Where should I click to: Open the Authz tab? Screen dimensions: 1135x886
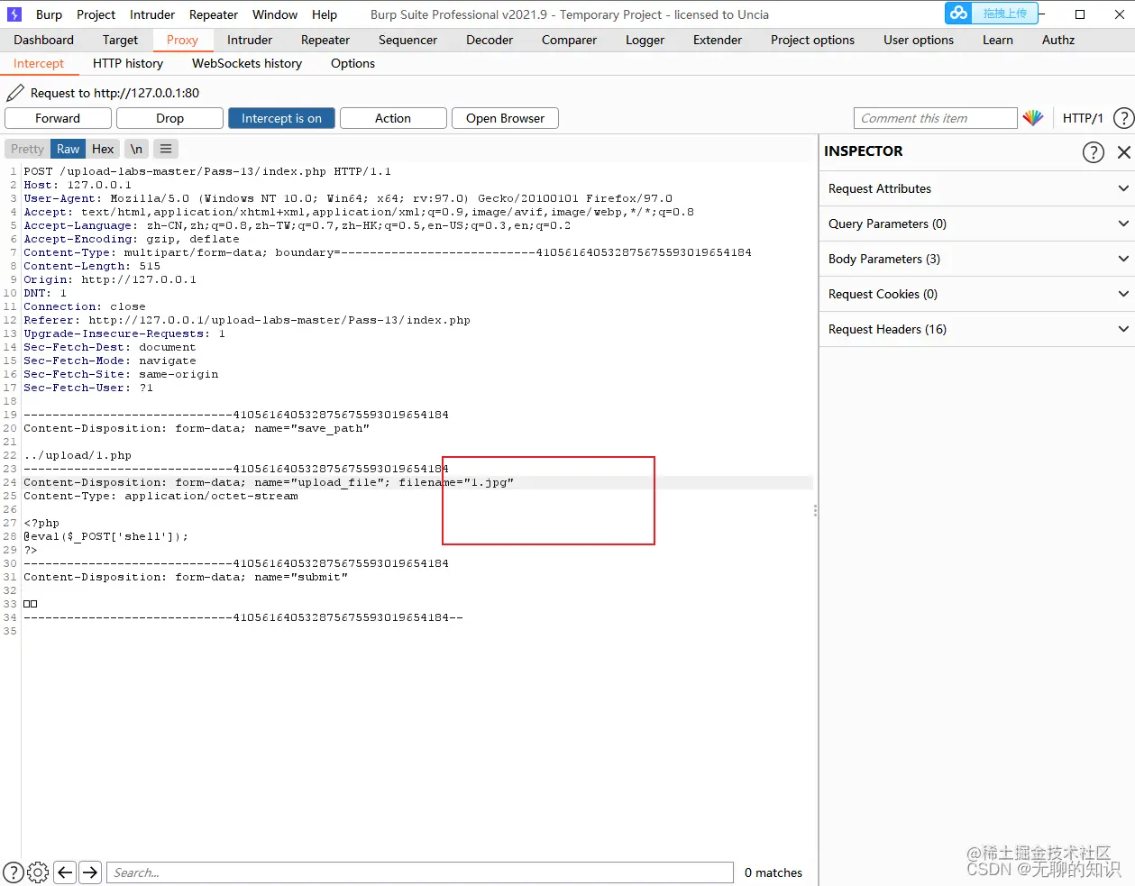point(1058,40)
